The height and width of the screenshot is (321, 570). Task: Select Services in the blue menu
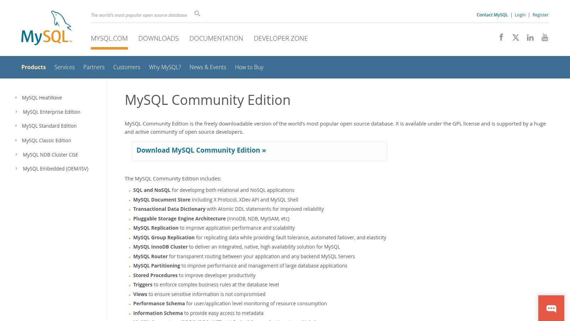[x=64, y=67]
